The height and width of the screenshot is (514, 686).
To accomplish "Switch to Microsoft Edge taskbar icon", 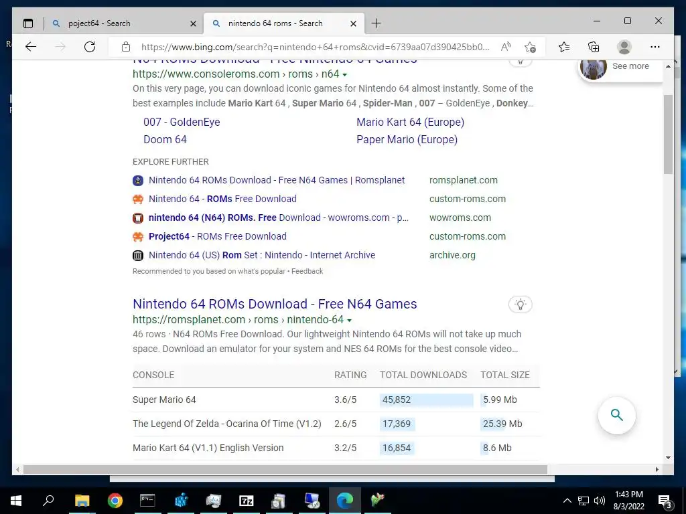I will [345, 501].
